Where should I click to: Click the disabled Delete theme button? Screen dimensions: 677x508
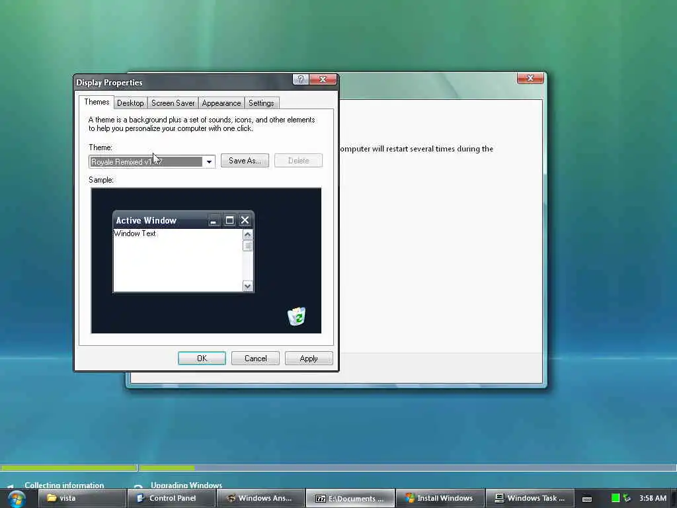coord(298,161)
